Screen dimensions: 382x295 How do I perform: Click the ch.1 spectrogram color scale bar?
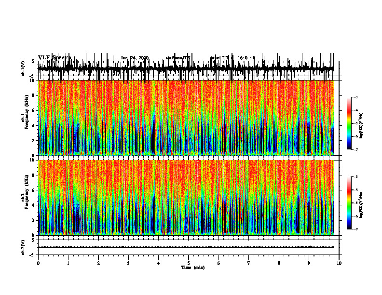point(349,123)
